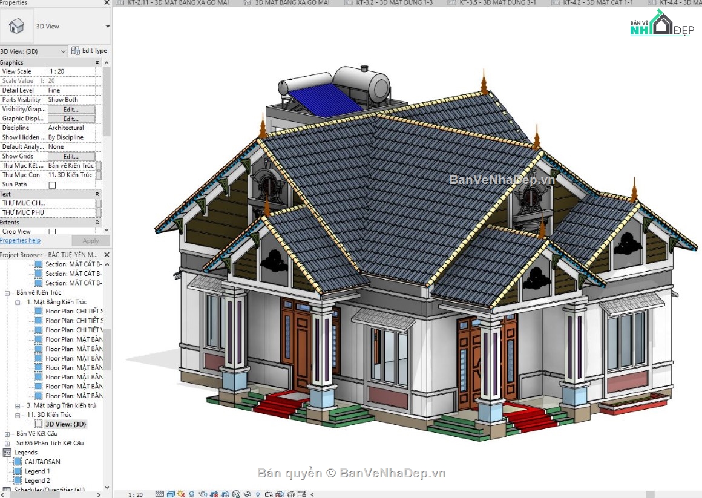Click the Show Hidden Lines By Discipline value

pos(71,137)
